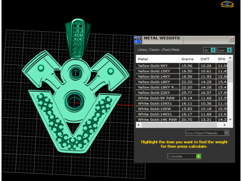Click the vertical scrollbar thumb
This screenshot has width=242, height=181.
pos(230,71)
